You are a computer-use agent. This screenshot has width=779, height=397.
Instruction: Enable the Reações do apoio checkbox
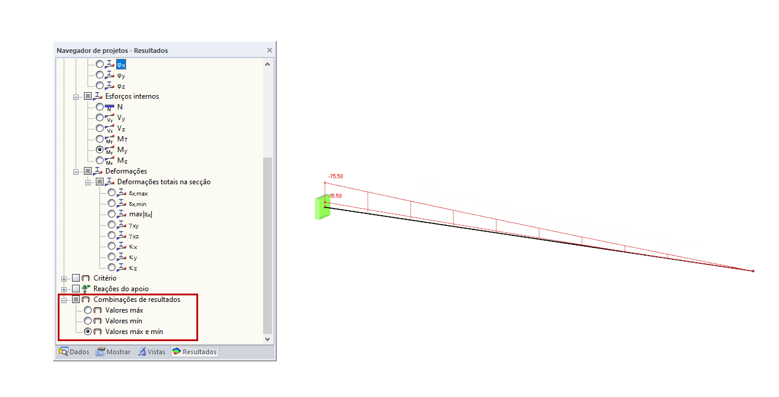pyautogui.click(x=76, y=289)
